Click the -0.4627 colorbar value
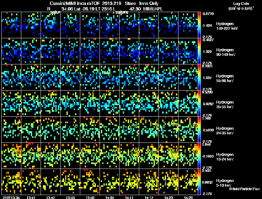The image size is (262, 199). pos(208,40)
